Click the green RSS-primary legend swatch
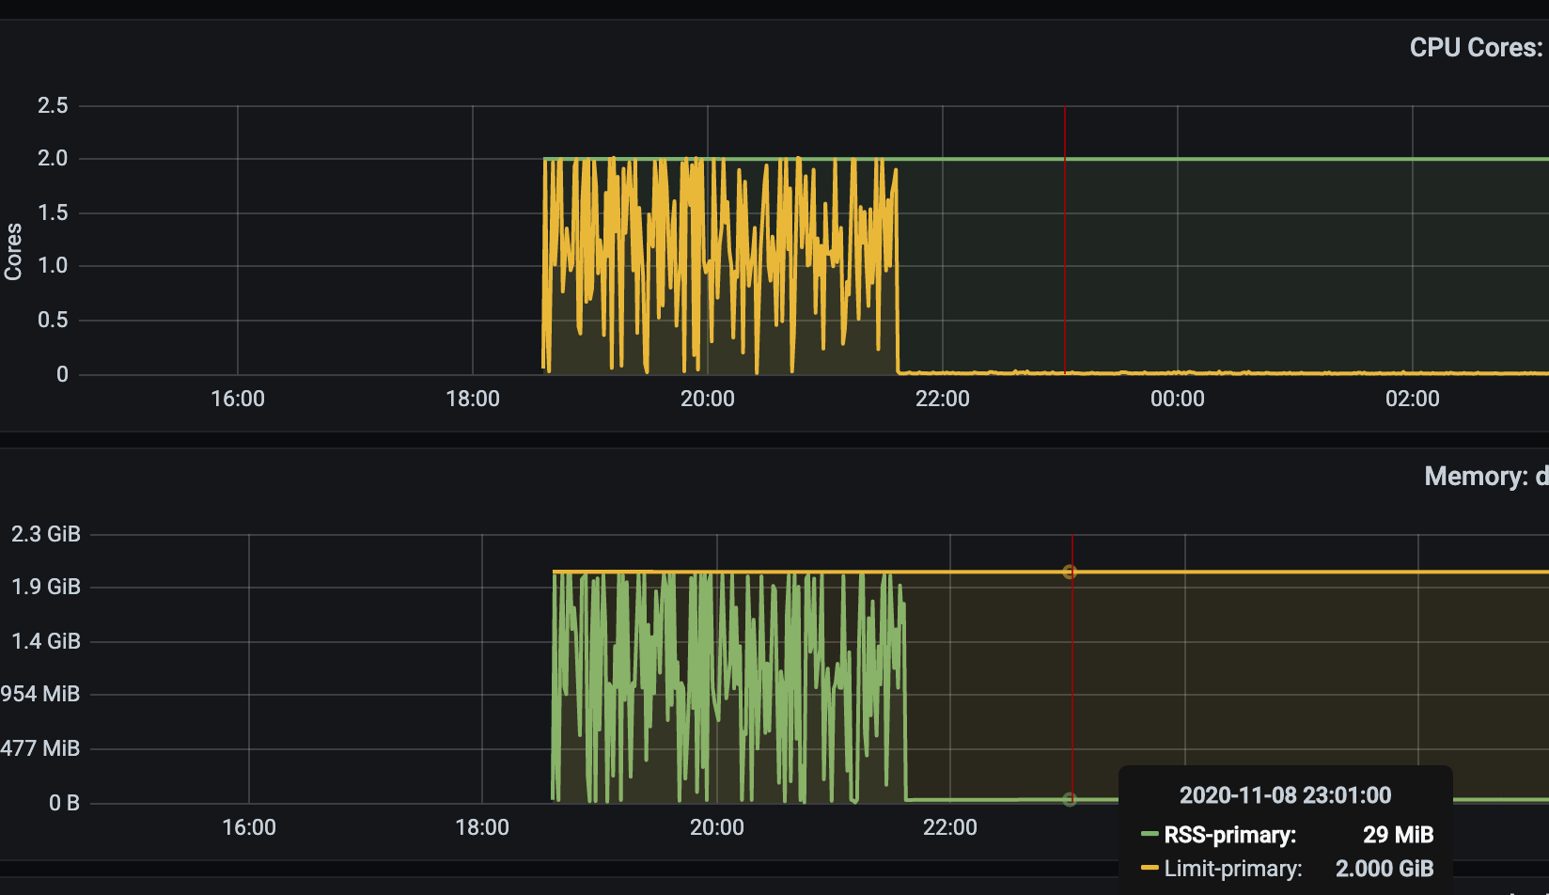 pos(1149,835)
